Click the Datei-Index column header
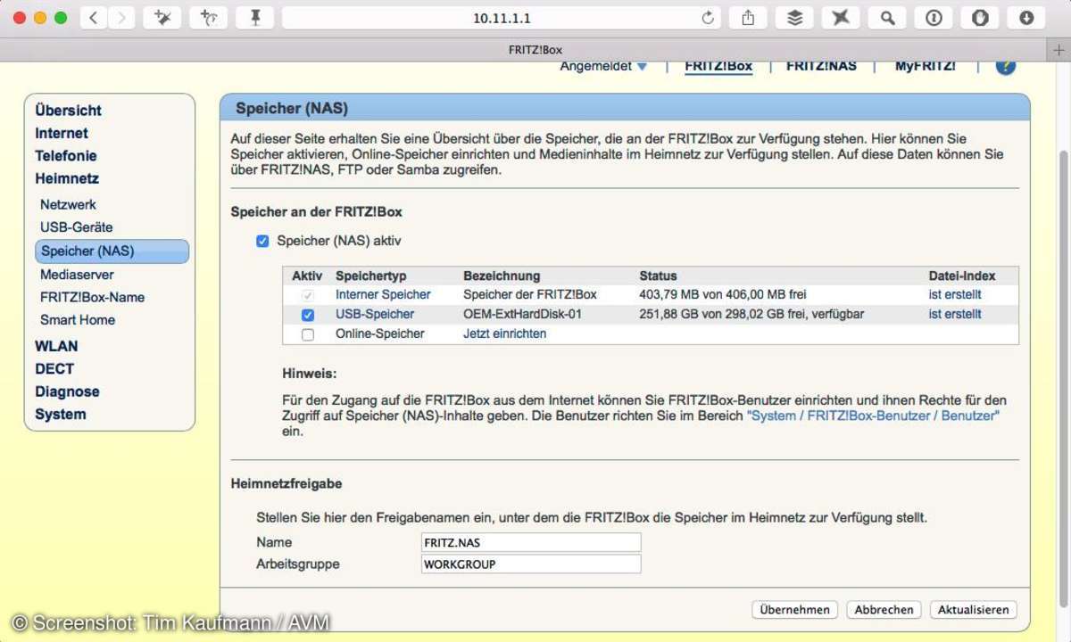Image resolution: width=1071 pixels, height=642 pixels. [x=962, y=276]
